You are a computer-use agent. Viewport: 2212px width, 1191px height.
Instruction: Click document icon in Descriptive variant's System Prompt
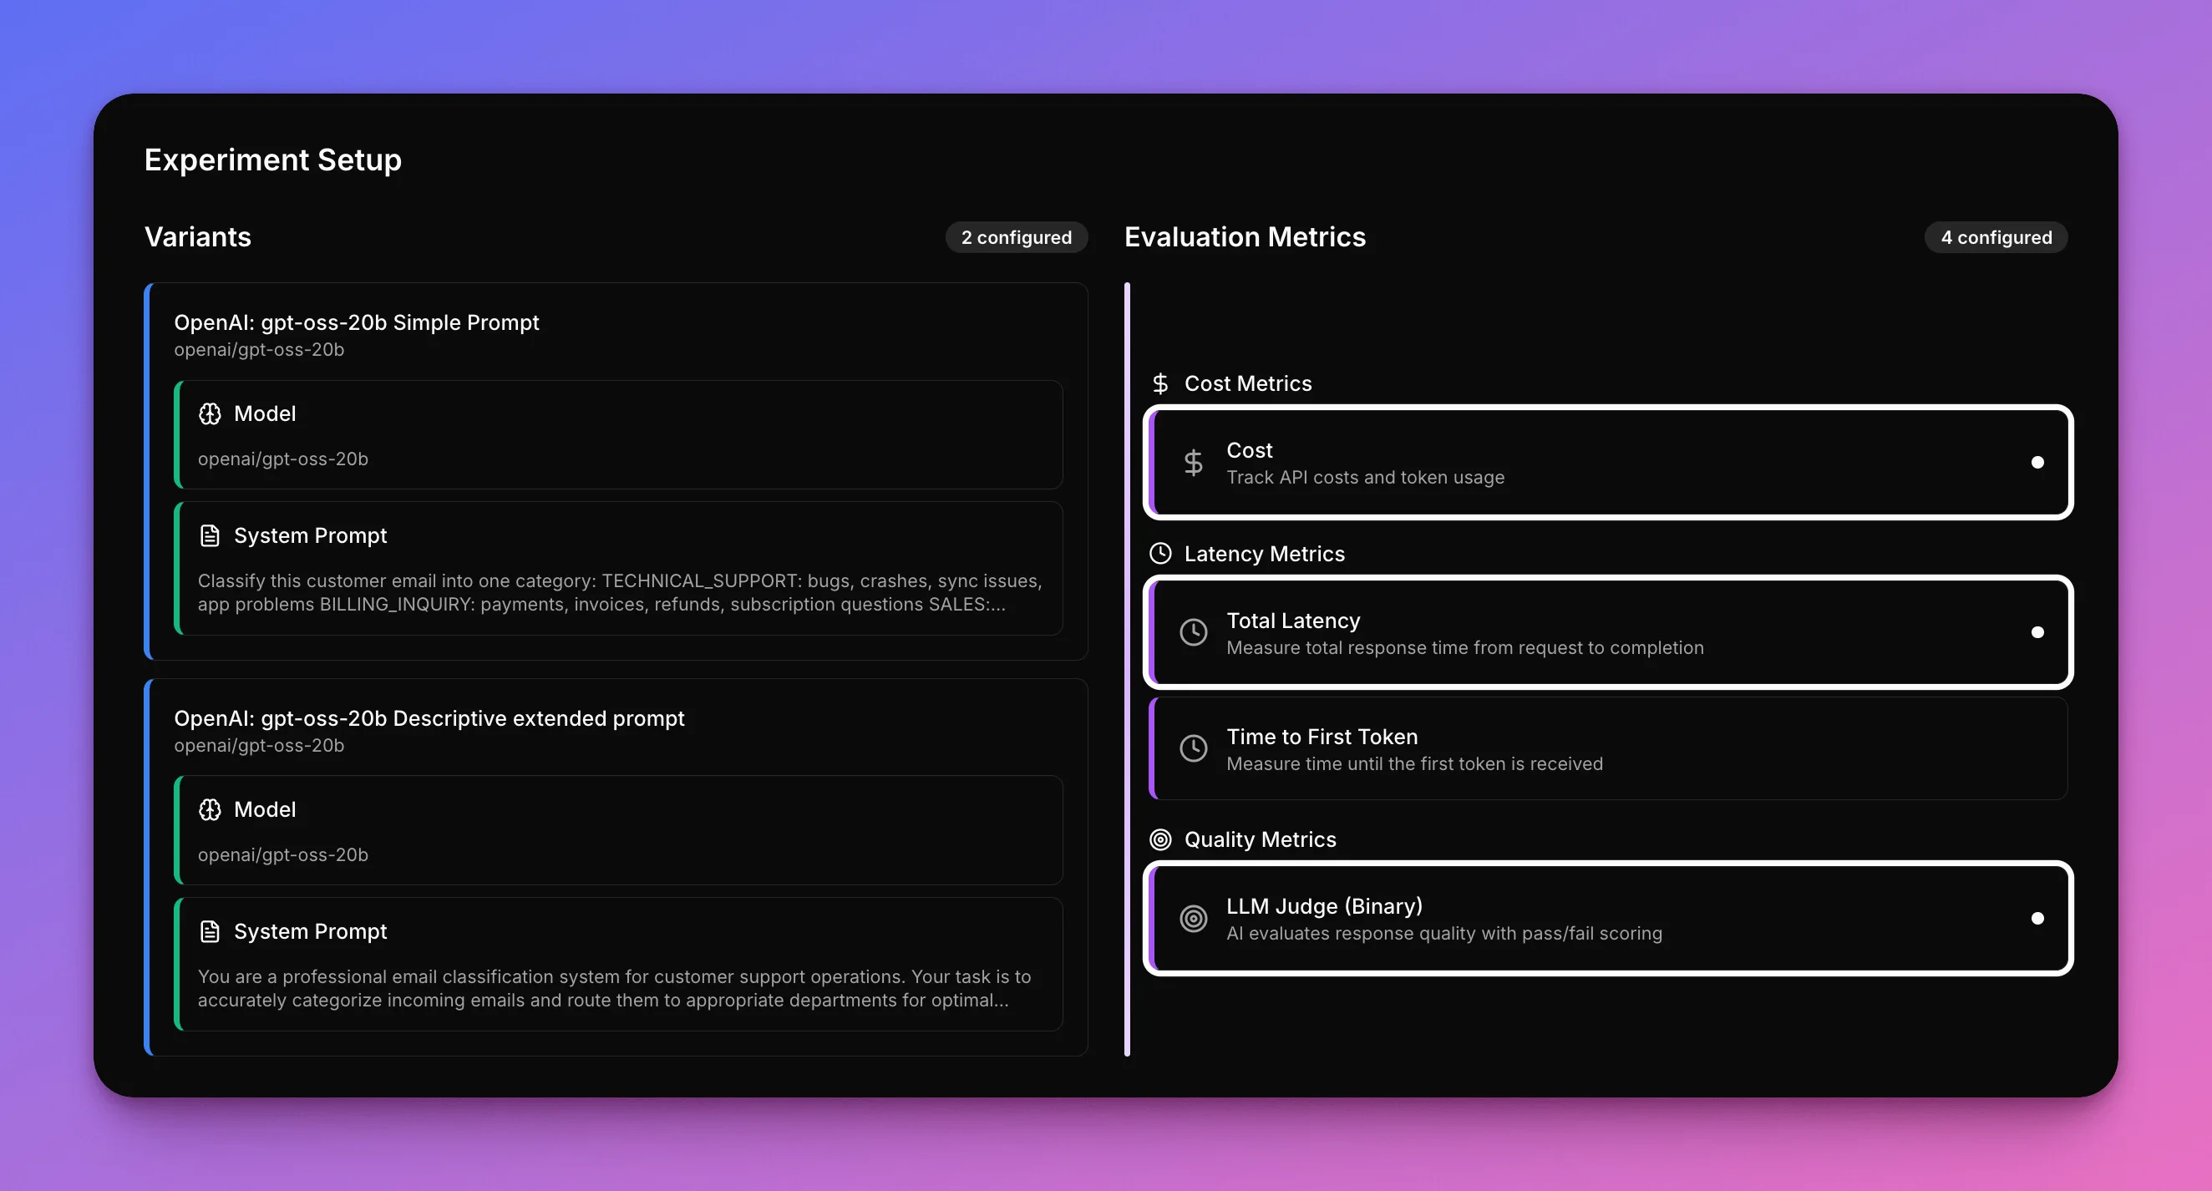point(210,932)
